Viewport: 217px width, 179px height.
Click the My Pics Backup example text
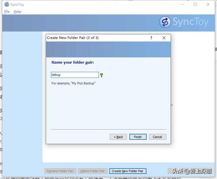pos(83,83)
